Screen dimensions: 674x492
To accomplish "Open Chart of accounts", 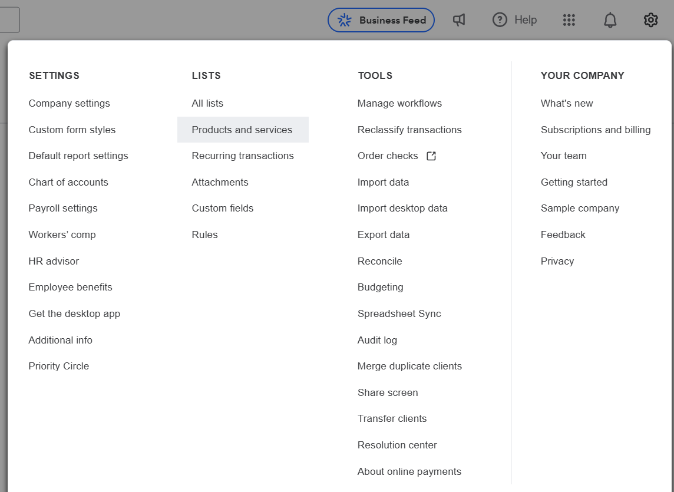I will [x=68, y=182].
